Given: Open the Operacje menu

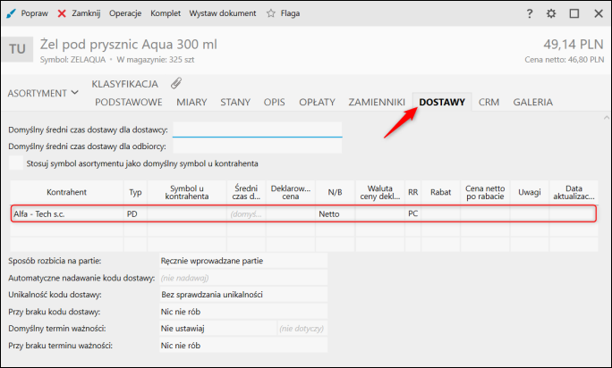Looking at the screenshot, I should [125, 13].
